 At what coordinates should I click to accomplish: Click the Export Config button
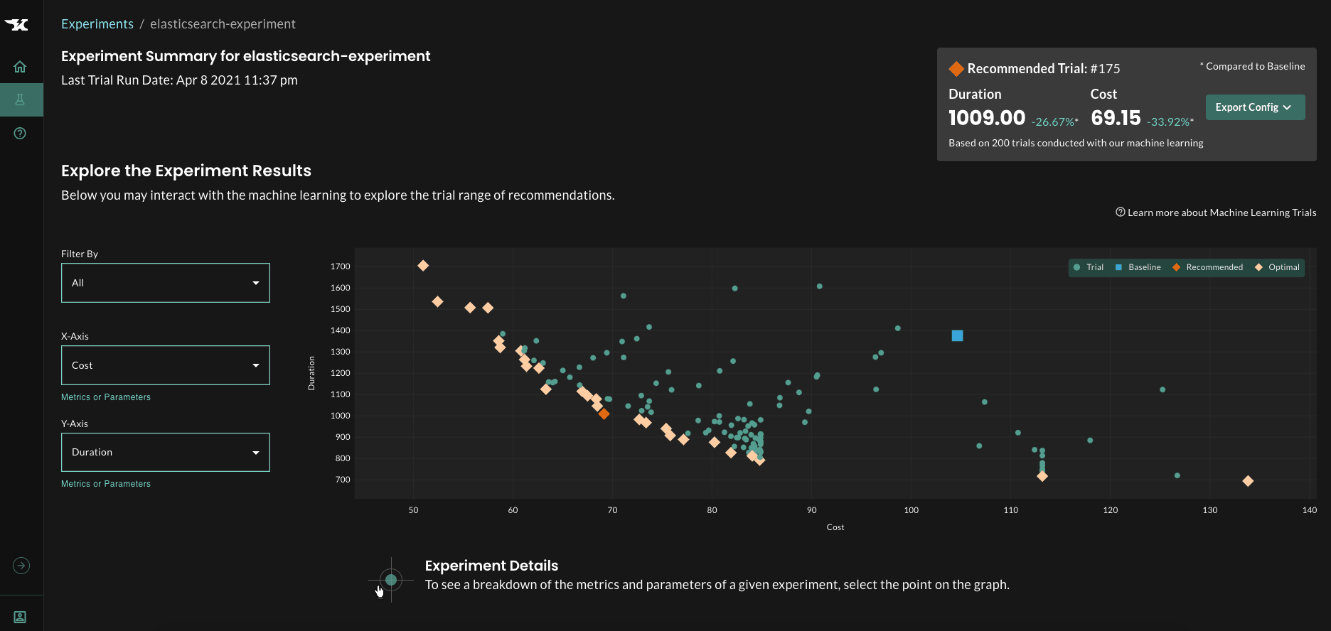point(1255,107)
